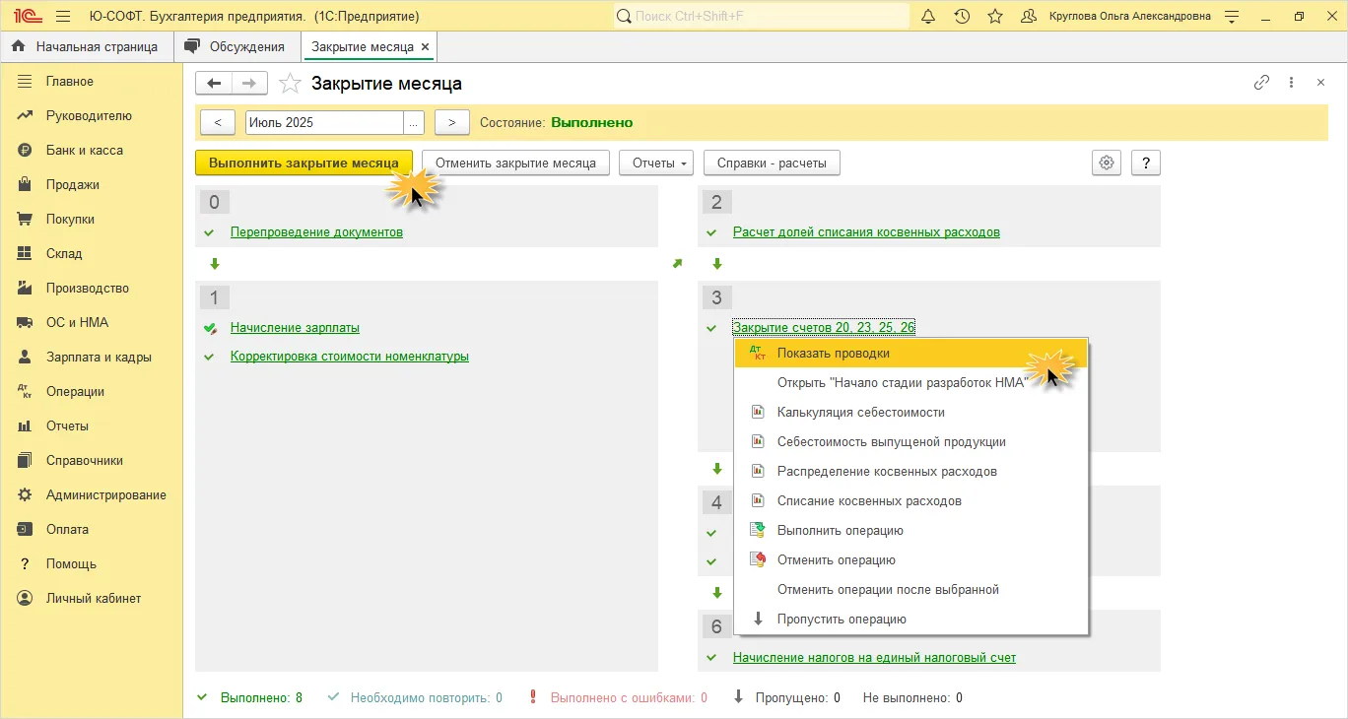The width and height of the screenshot is (1348, 719).
Task: Select Калькуляция себестоимости menu item
Action: [x=910, y=412]
